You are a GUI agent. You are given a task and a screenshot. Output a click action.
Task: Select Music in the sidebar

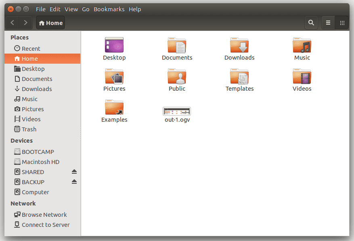(x=42, y=99)
